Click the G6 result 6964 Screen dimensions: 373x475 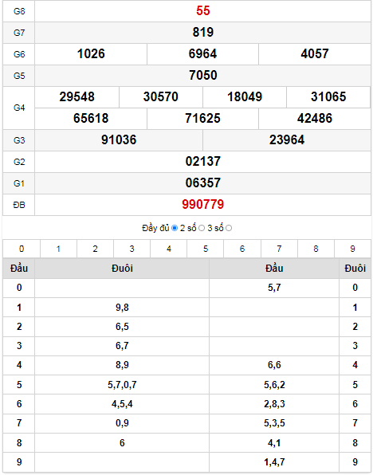(x=202, y=53)
